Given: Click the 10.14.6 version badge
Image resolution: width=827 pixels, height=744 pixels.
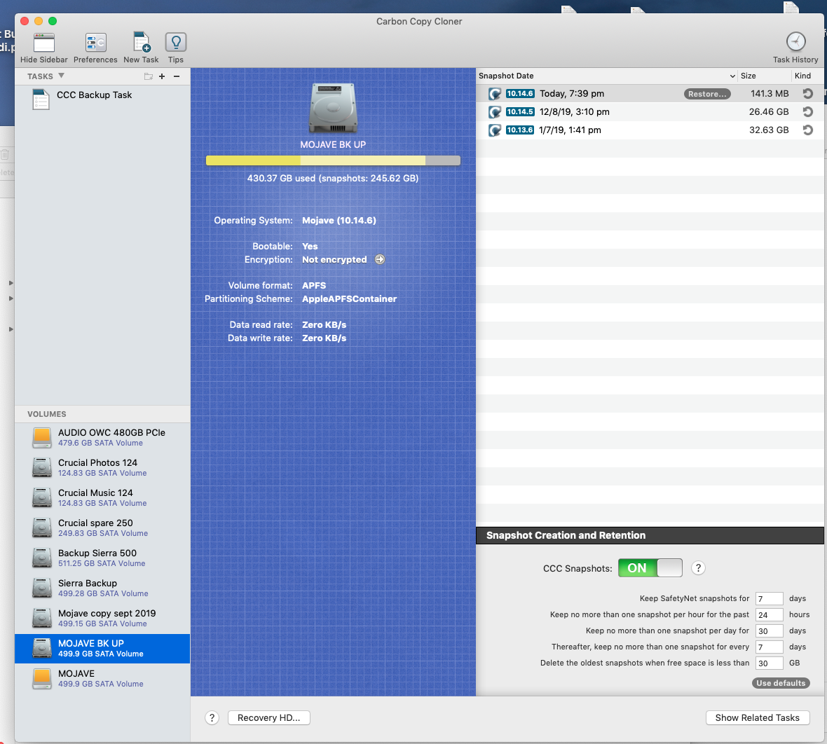Looking at the screenshot, I should [519, 94].
